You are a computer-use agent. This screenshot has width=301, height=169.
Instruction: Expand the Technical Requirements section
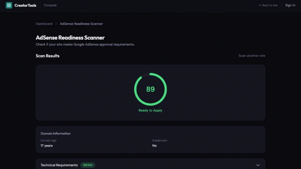pyautogui.click(x=59, y=165)
